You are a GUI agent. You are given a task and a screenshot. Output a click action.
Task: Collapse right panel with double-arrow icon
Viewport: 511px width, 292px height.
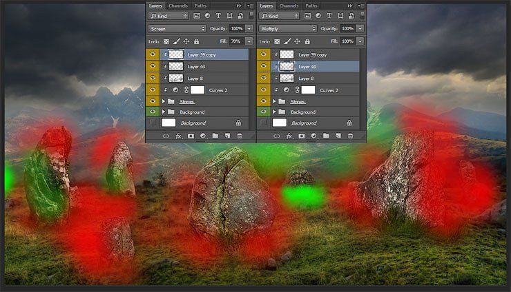click(349, 6)
